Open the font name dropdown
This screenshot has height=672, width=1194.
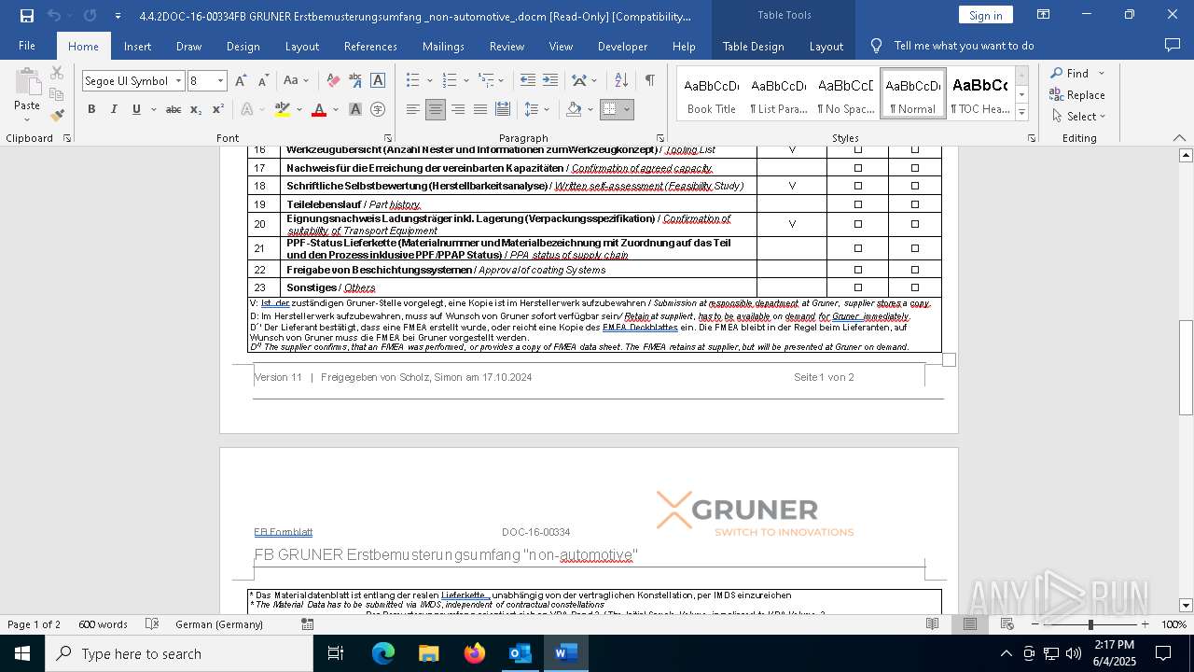(178, 81)
